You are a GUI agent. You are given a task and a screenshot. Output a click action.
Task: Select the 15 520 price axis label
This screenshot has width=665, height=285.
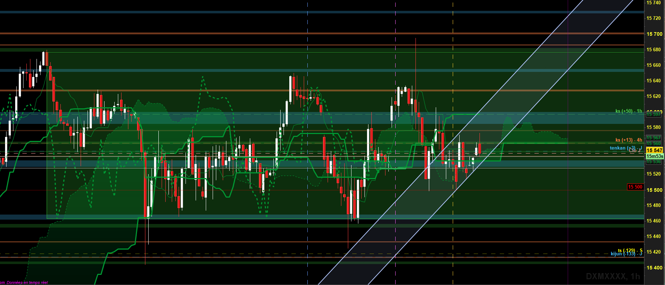tap(654, 174)
